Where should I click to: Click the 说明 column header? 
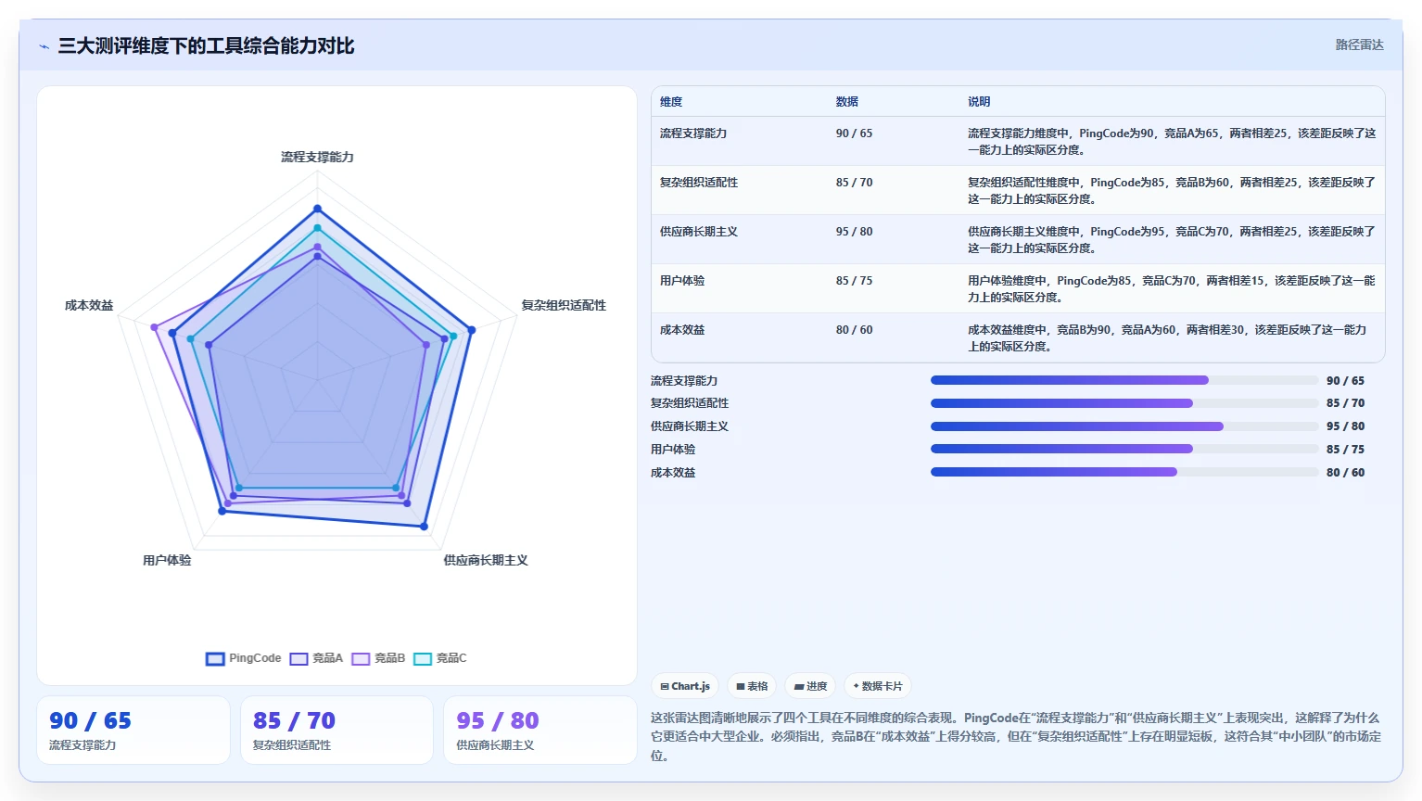(x=979, y=102)
